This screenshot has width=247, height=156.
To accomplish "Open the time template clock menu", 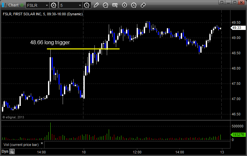I will (87, 5).
